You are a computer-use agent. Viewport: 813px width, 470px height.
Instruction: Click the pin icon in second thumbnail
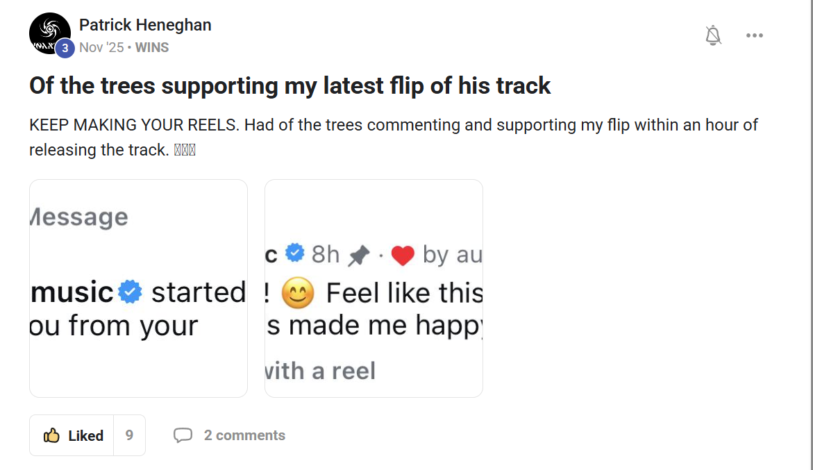(x=358, y=256)
